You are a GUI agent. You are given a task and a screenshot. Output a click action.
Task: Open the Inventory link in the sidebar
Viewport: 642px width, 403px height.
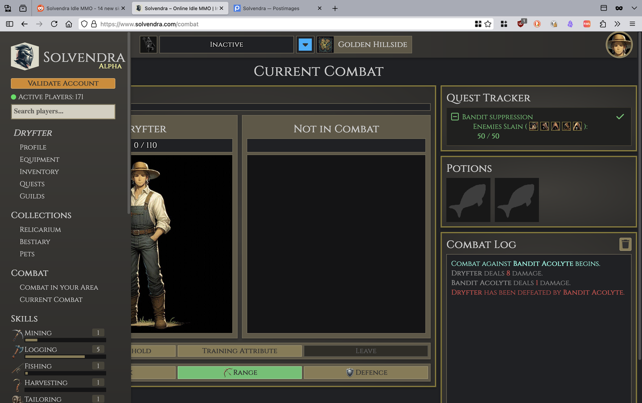(x=39, y=171)
